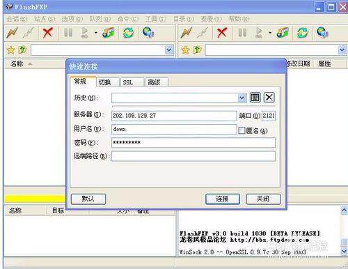Click the history list icon beside the 历史 dropdown
The height and width of the screenshot is (269, 348).
pos(255,98)
